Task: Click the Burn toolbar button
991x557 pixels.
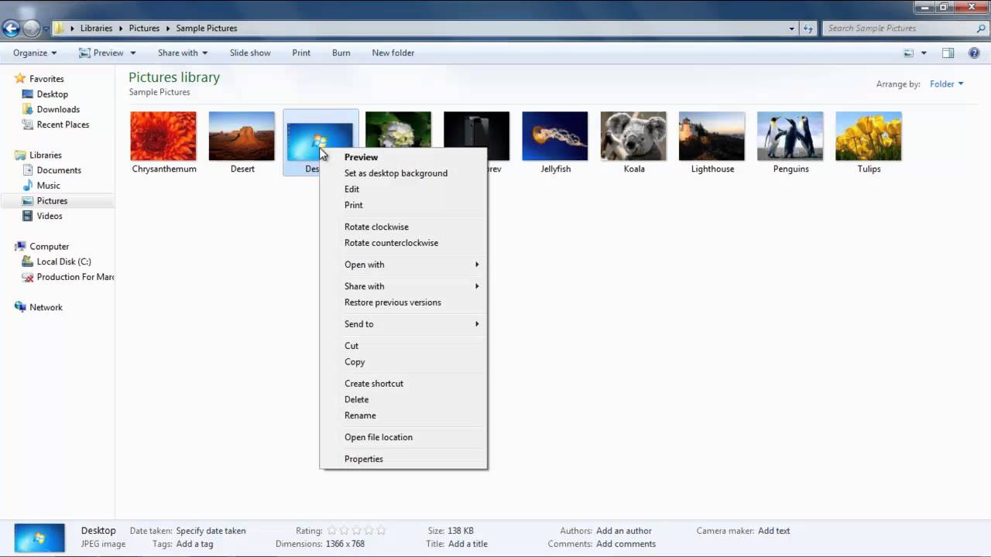Action: point(341,53)
